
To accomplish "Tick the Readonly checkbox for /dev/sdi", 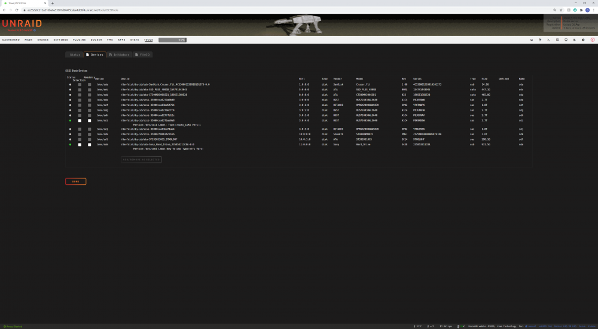I will tap(90, 121).
